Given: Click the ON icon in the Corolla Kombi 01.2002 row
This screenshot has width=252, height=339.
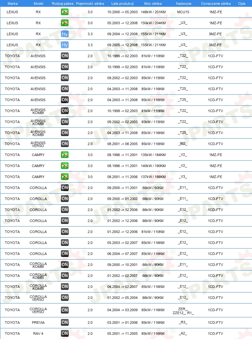Looking at the screenshot, I should pyautogui.click(x=65, y=276).
